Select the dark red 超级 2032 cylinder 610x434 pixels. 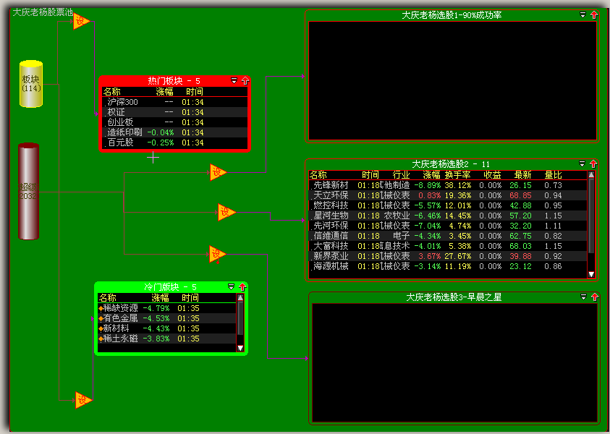29,192
